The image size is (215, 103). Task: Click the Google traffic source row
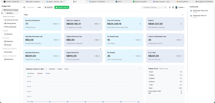click(x=165, y=72)
